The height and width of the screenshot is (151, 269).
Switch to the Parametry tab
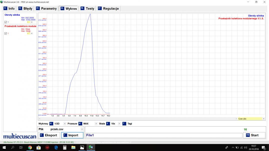[46, 8]
